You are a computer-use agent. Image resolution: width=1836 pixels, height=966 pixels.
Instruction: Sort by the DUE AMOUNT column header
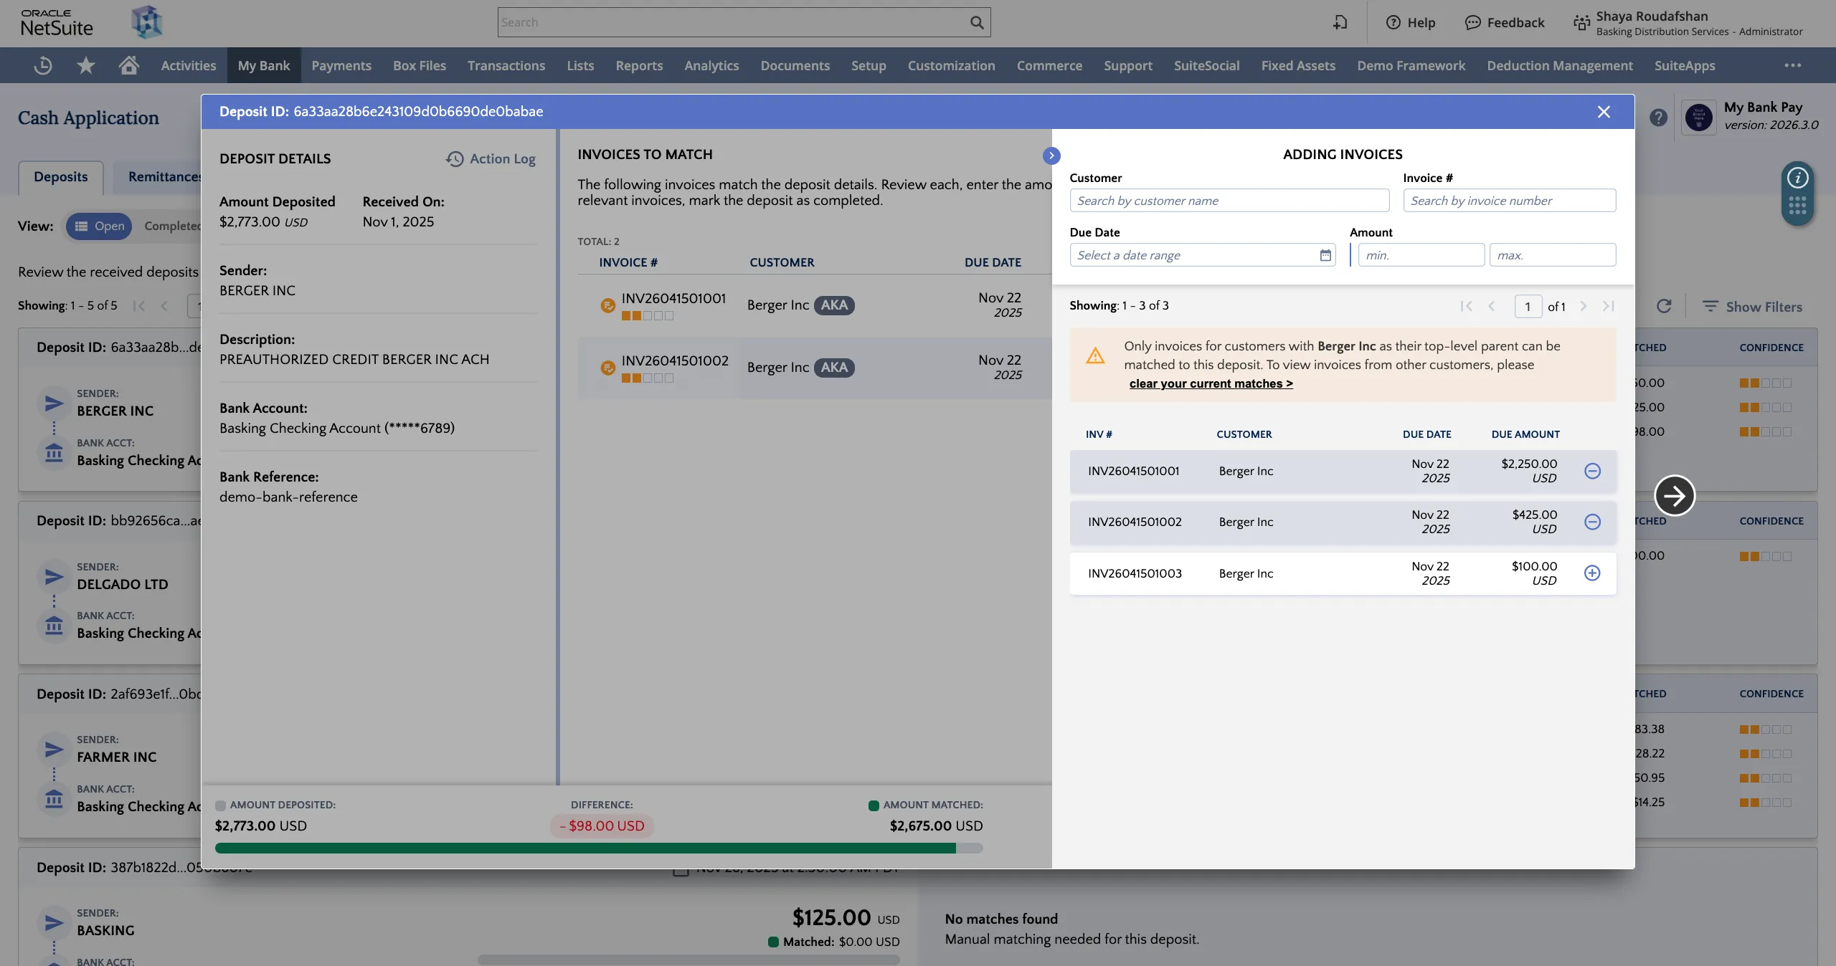1525,434
